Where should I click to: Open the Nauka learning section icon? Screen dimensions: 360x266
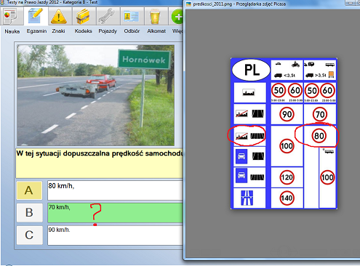pyautogui.click(x=10, y=16)
